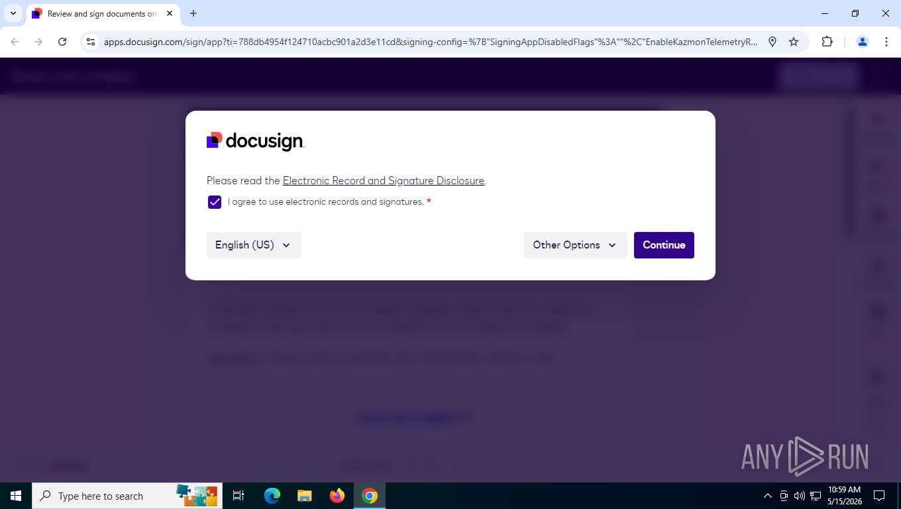Screen dimensions: 901x509
Task: Open a new tab with plus button
Action: coord(193,13)
